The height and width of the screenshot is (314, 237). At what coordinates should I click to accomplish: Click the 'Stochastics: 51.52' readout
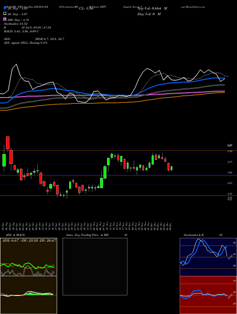click(16, 24)
